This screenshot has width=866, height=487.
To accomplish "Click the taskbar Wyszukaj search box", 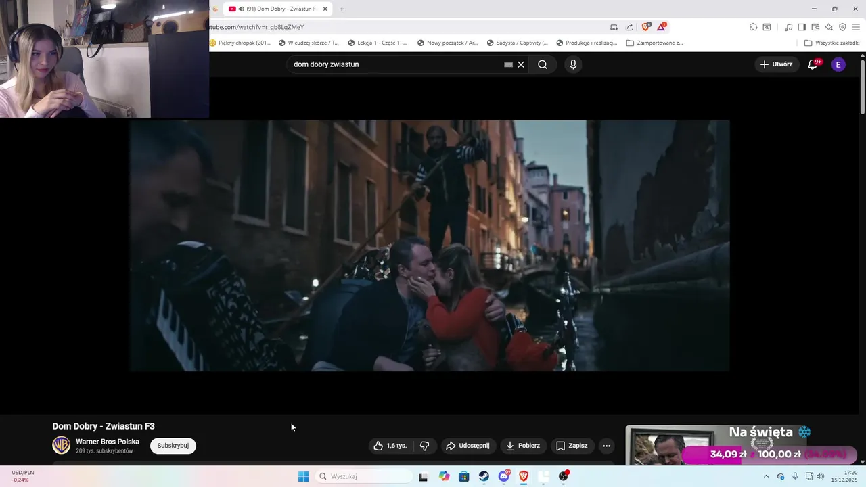I will 364,476.
